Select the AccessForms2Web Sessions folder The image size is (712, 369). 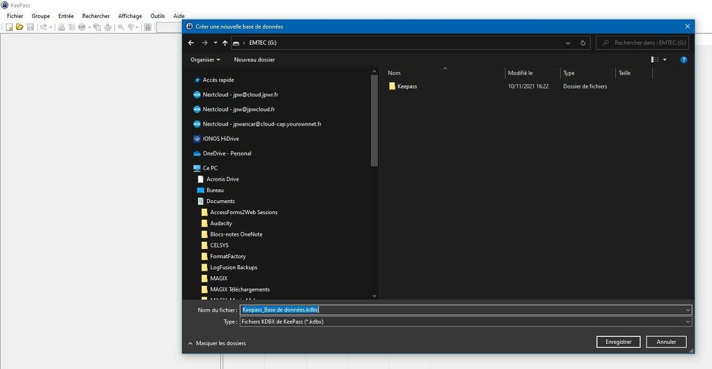click(244, 212)
